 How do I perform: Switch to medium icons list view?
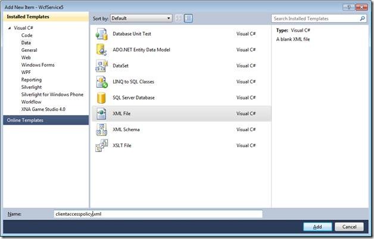tap(188, 18)
